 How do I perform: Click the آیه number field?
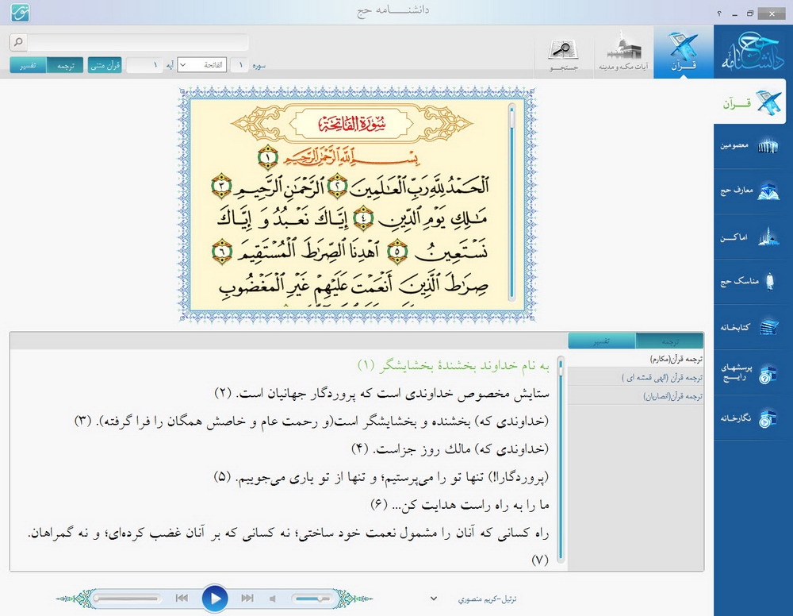(144, 65)
